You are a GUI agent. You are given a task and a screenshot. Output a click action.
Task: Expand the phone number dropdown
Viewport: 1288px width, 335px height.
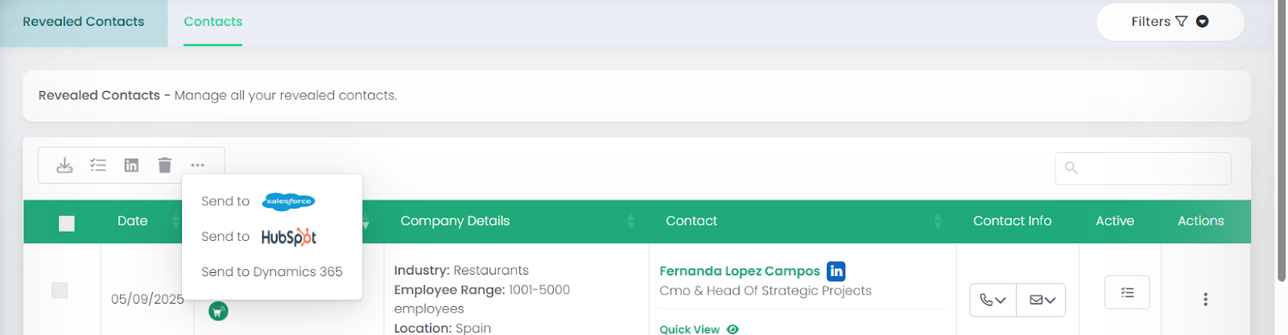point(993,300)
